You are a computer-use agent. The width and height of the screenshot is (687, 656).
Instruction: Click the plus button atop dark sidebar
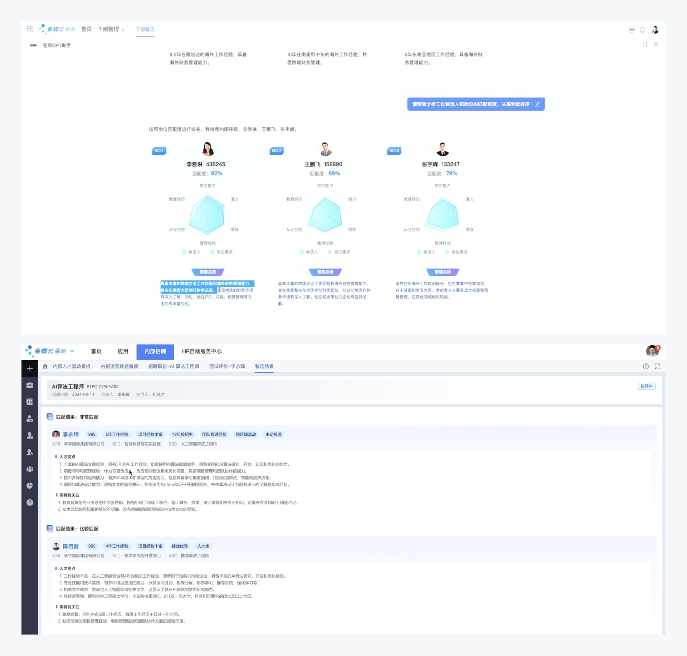[30, 368]
